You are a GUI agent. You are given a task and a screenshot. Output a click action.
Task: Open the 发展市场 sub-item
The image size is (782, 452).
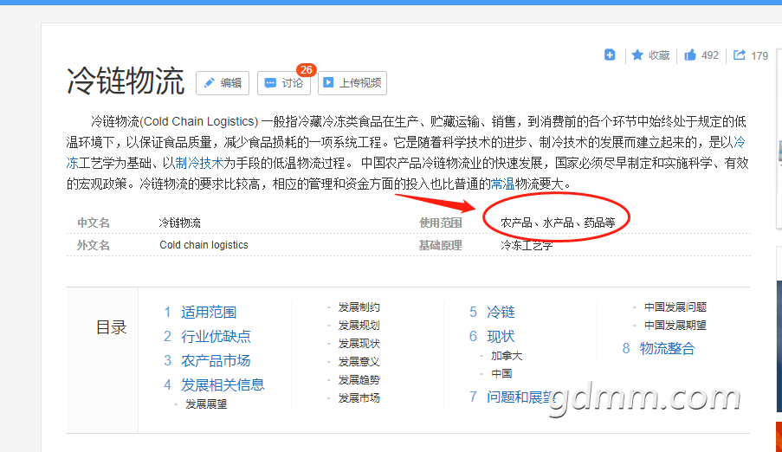(359, 398)
